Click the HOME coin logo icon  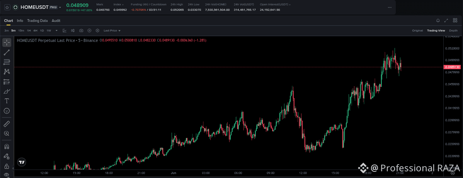(15, 7)
